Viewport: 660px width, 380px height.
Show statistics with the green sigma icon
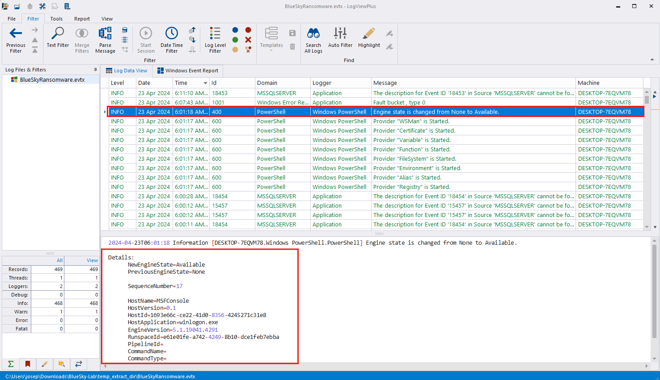tap(11, 364)
